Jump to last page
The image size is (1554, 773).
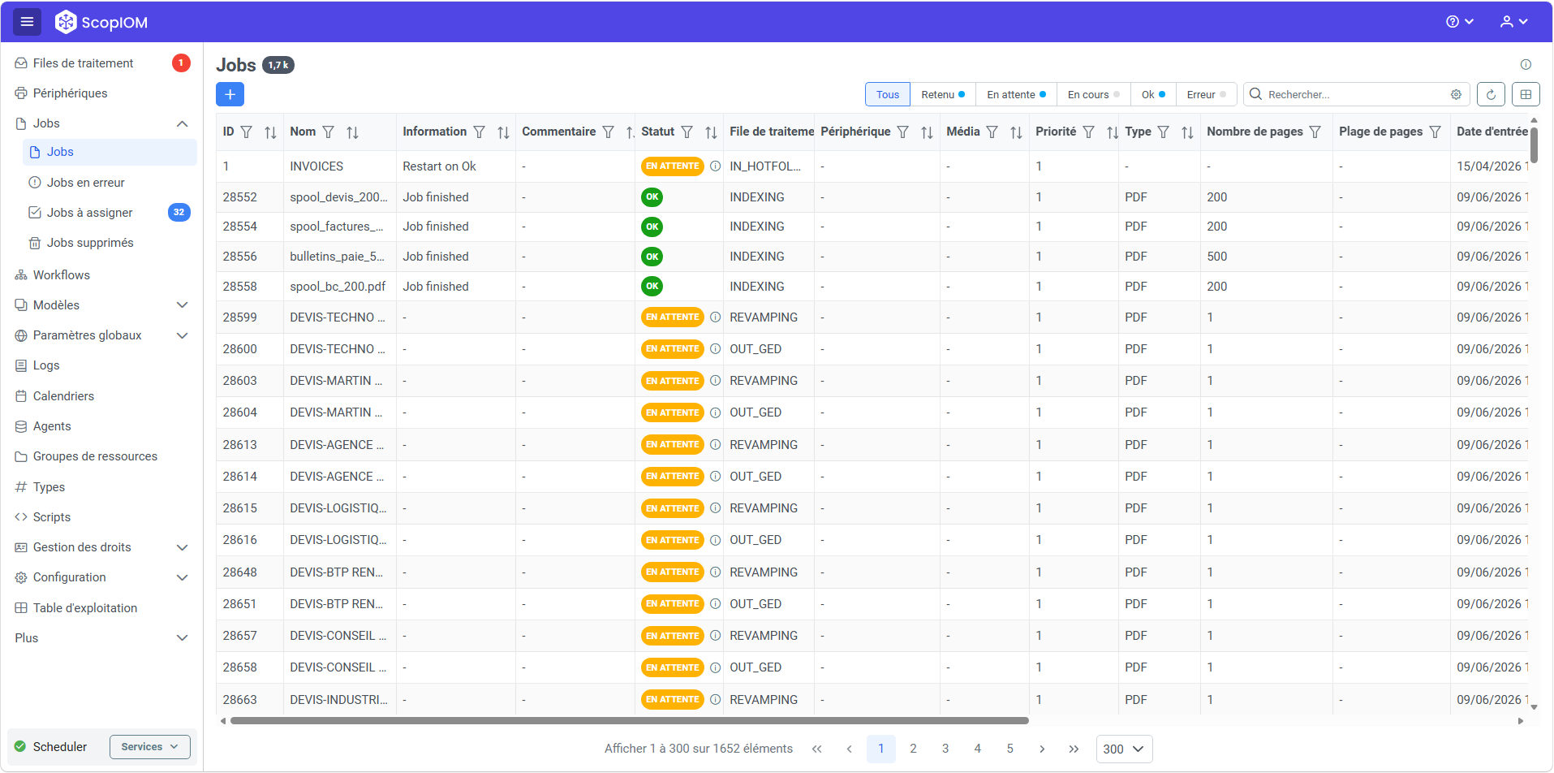[1074, 749]
